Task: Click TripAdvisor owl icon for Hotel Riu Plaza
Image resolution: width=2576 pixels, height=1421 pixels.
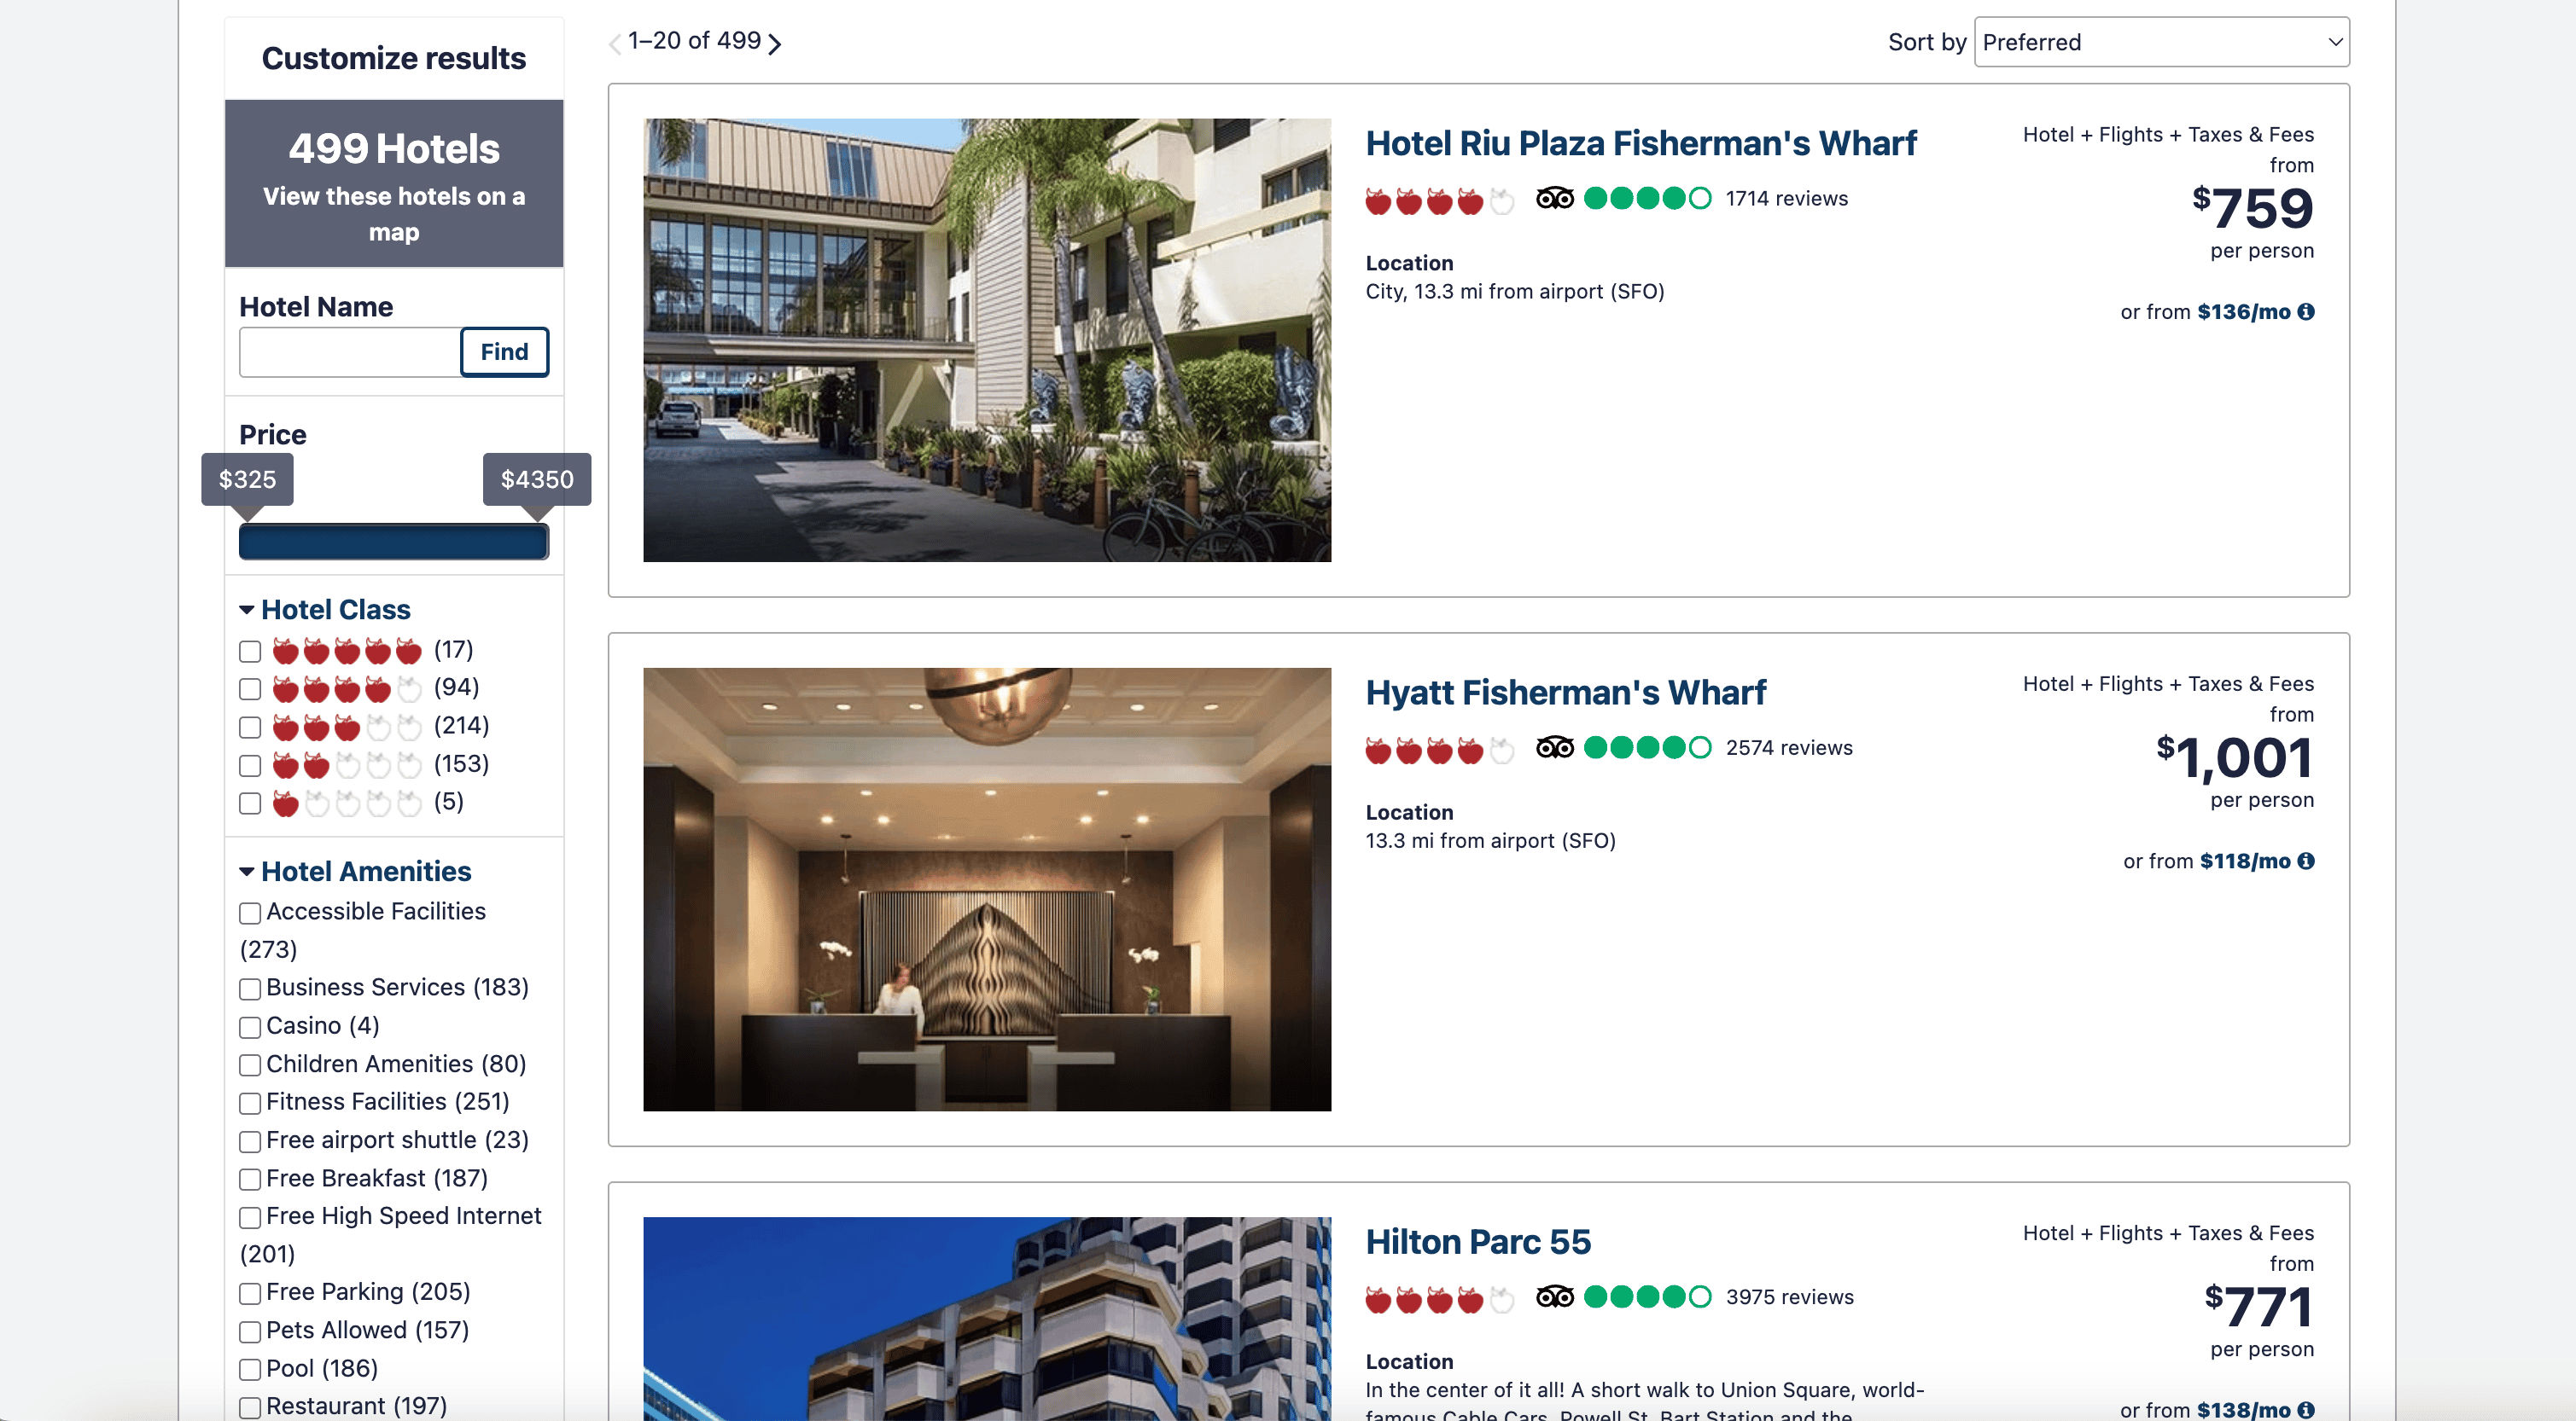Action: click(x=1554, y=198)
